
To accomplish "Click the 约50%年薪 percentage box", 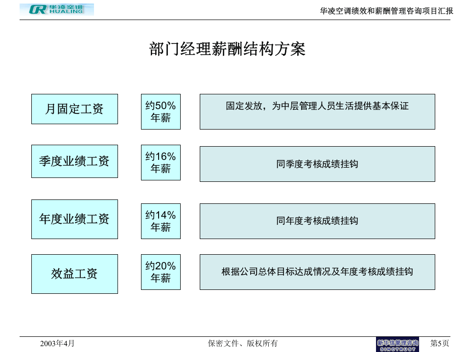I will (x=160, y=111).
